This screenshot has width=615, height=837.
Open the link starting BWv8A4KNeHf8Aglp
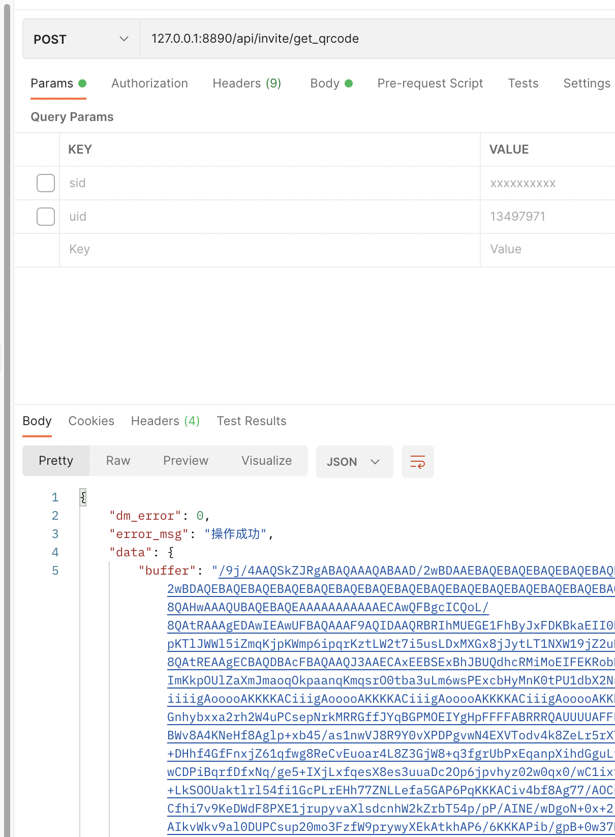391,735
